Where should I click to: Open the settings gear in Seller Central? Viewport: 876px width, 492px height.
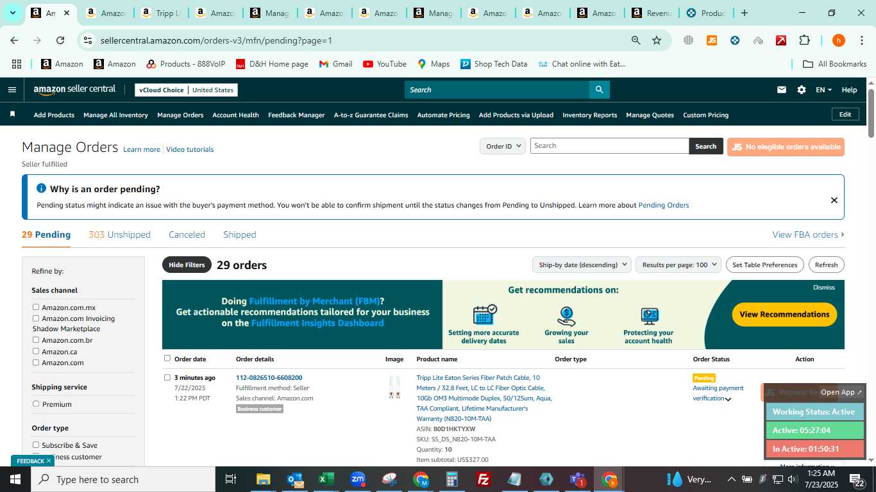point(802,90)
